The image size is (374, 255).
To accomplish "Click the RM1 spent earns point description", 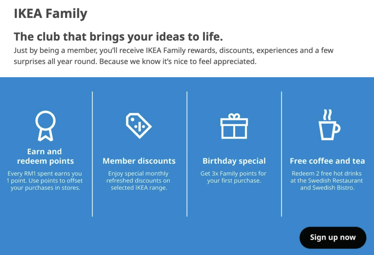I will (45, 181).
